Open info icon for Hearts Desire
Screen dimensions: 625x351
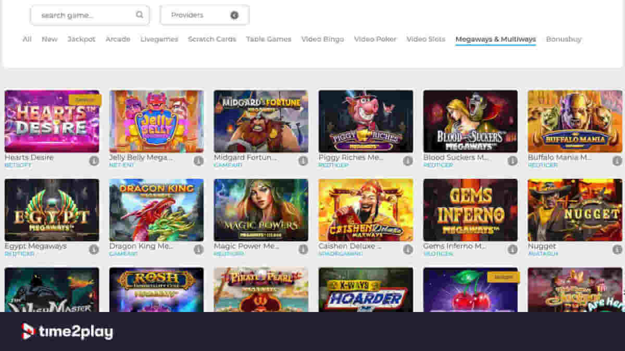pyautogui.click(x=94, y=161)
